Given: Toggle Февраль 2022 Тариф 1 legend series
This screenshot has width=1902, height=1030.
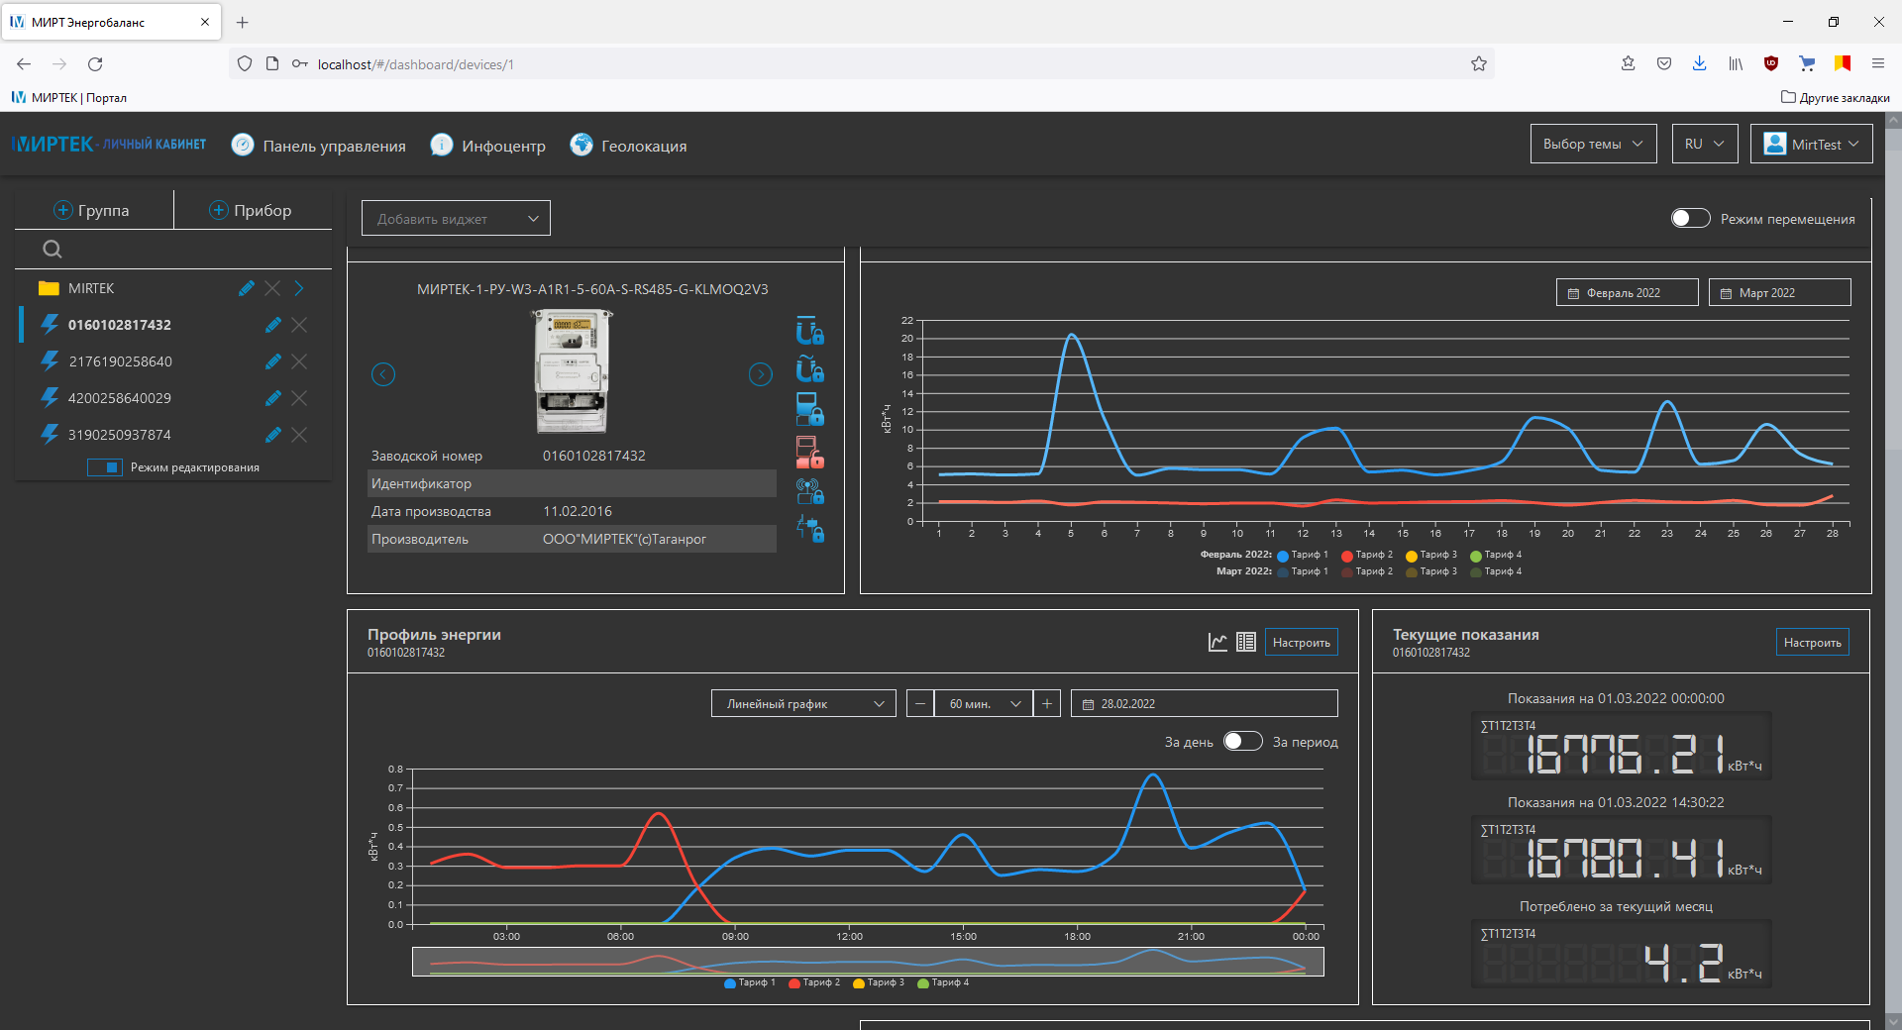Looking at the screenshot, I should (x=1303, y=556).
